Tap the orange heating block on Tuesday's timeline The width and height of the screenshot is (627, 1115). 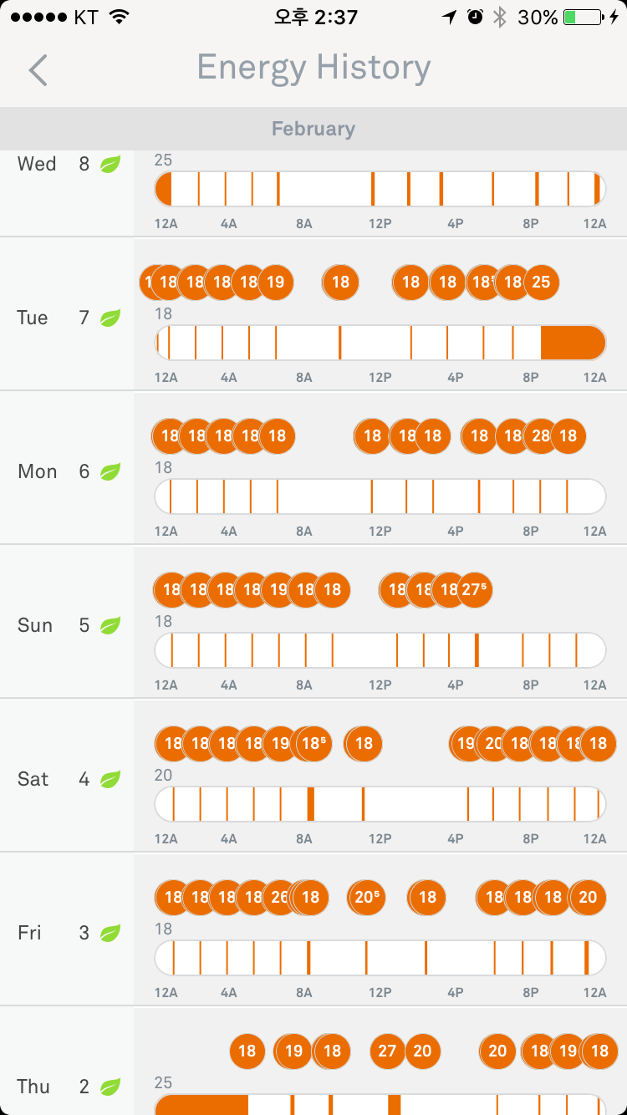click(x=572, y=343)
